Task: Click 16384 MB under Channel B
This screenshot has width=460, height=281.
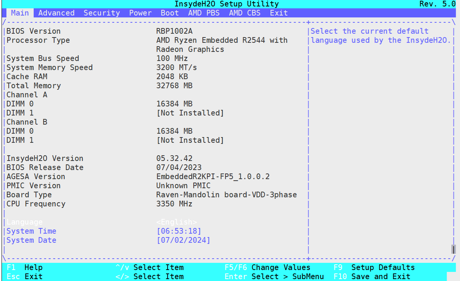Action: [x=174, y=131]
